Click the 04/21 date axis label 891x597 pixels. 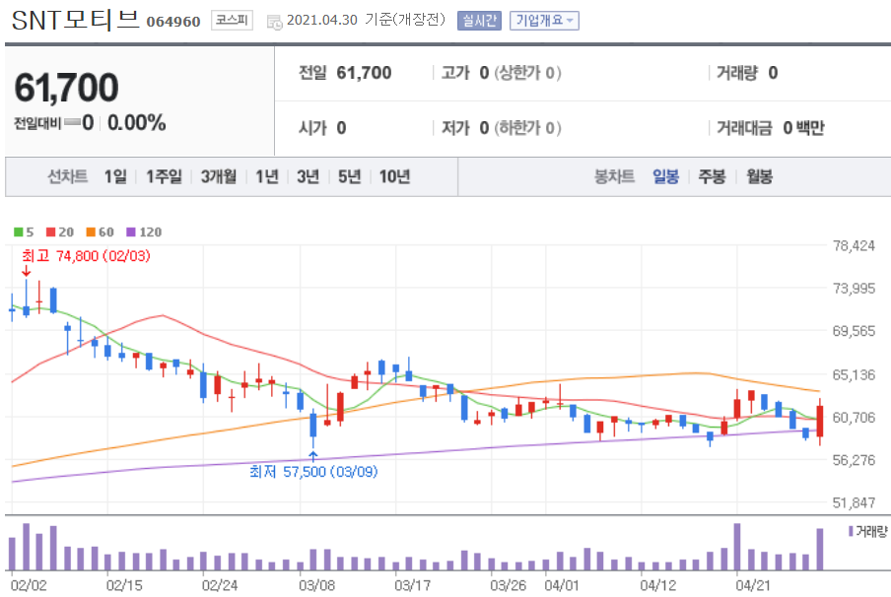click(x=753, y=585)
